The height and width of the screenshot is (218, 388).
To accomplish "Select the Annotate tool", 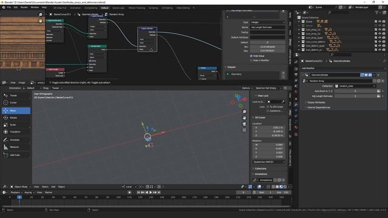I will tap(16, 140).
